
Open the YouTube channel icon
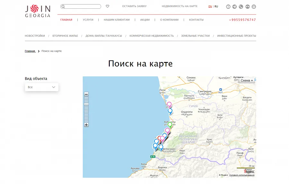click(x=228, y=7)
